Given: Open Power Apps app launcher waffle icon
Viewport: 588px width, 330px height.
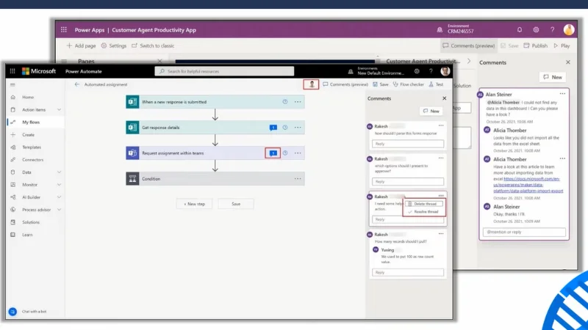Looking at the screenshot, I should [x=64, y=29].
